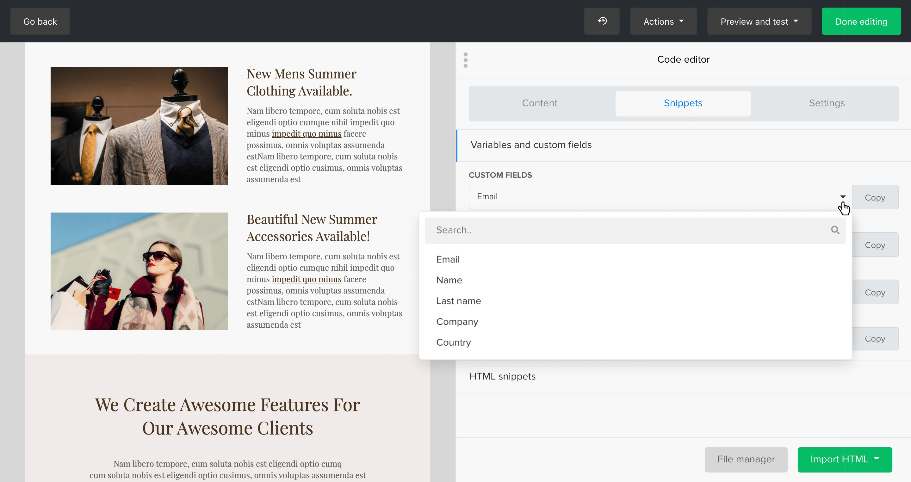Open the Preview and test dropdown
This screenshot has height=482, width=911.
click(759, 22)
